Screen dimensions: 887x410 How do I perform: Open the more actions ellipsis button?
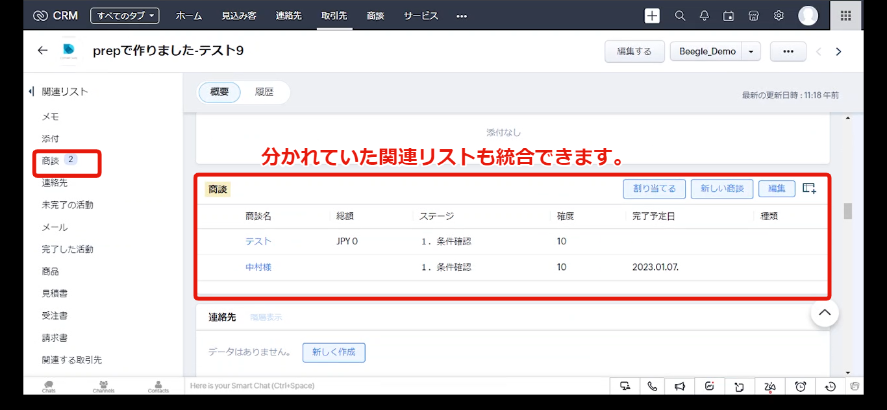pyautogui.click(x=788, y=51)
